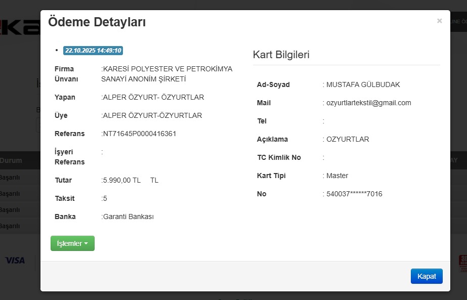
Task: Select the ozyurtlartekstil@gmail.com email value
Action: point(368,103)
